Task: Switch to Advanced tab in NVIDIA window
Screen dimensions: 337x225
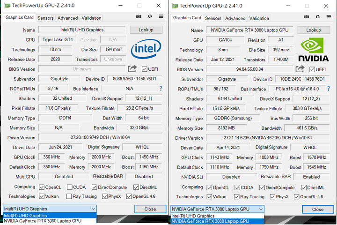Action: tap(235, 19)
